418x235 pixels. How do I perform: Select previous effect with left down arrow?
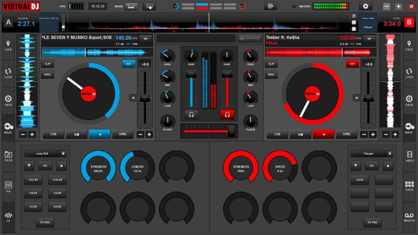[x=29, y=166]
